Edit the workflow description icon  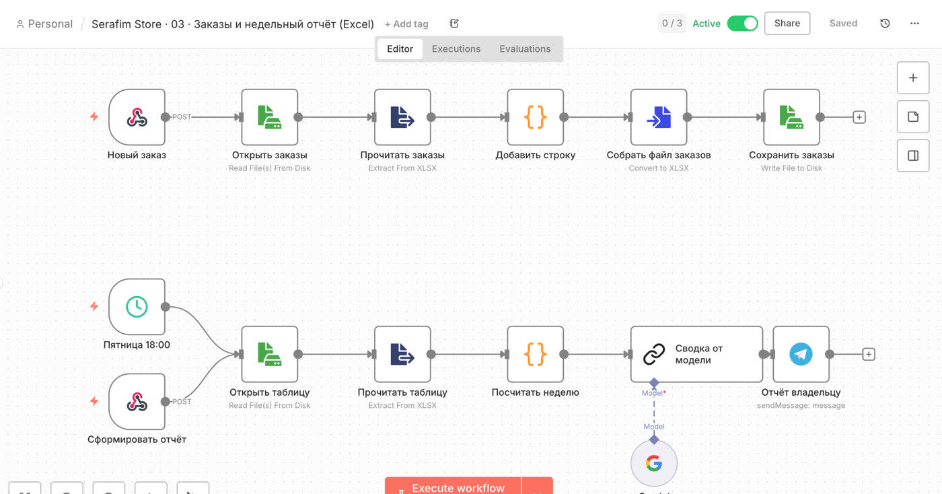pyautogui.click(x=454, y=24)
